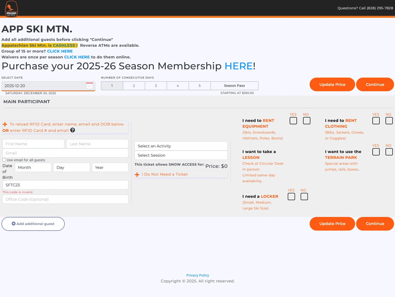Check NO for rent clothing
395x297 pixels.
[389, 121]
